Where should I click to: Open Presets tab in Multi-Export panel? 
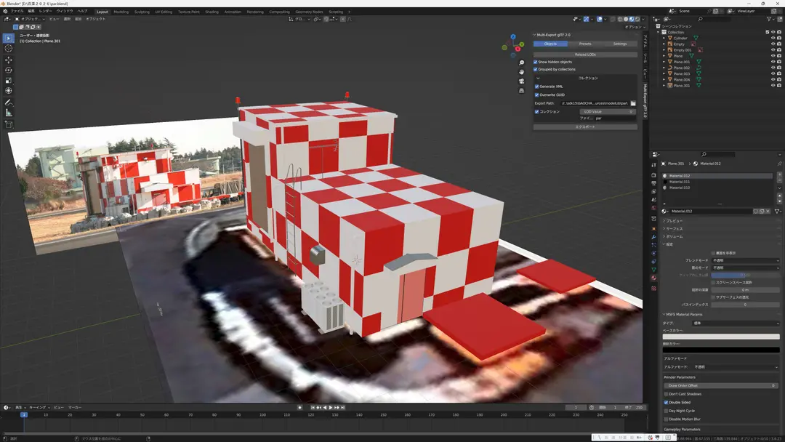click(585, 44)
